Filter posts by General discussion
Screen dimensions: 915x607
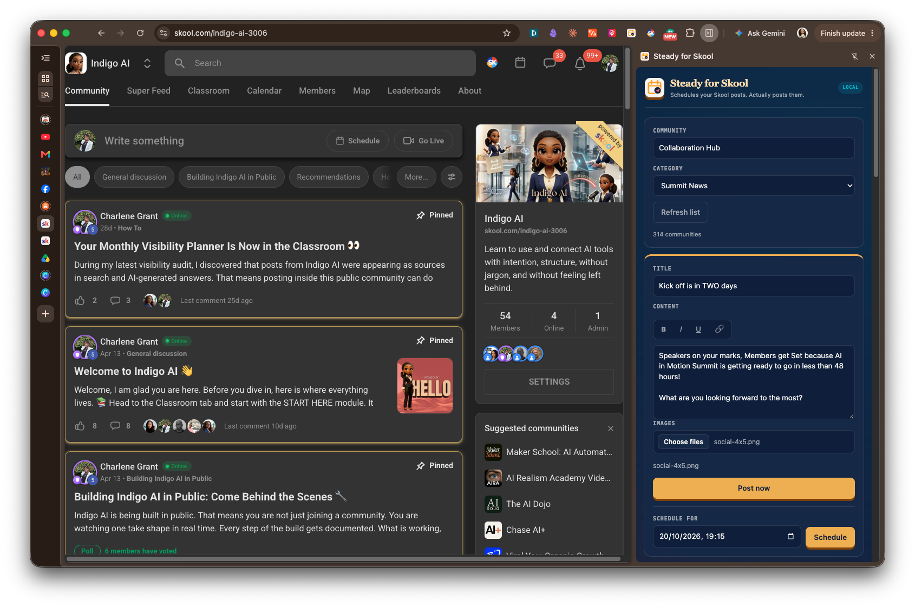pos(134,177)
